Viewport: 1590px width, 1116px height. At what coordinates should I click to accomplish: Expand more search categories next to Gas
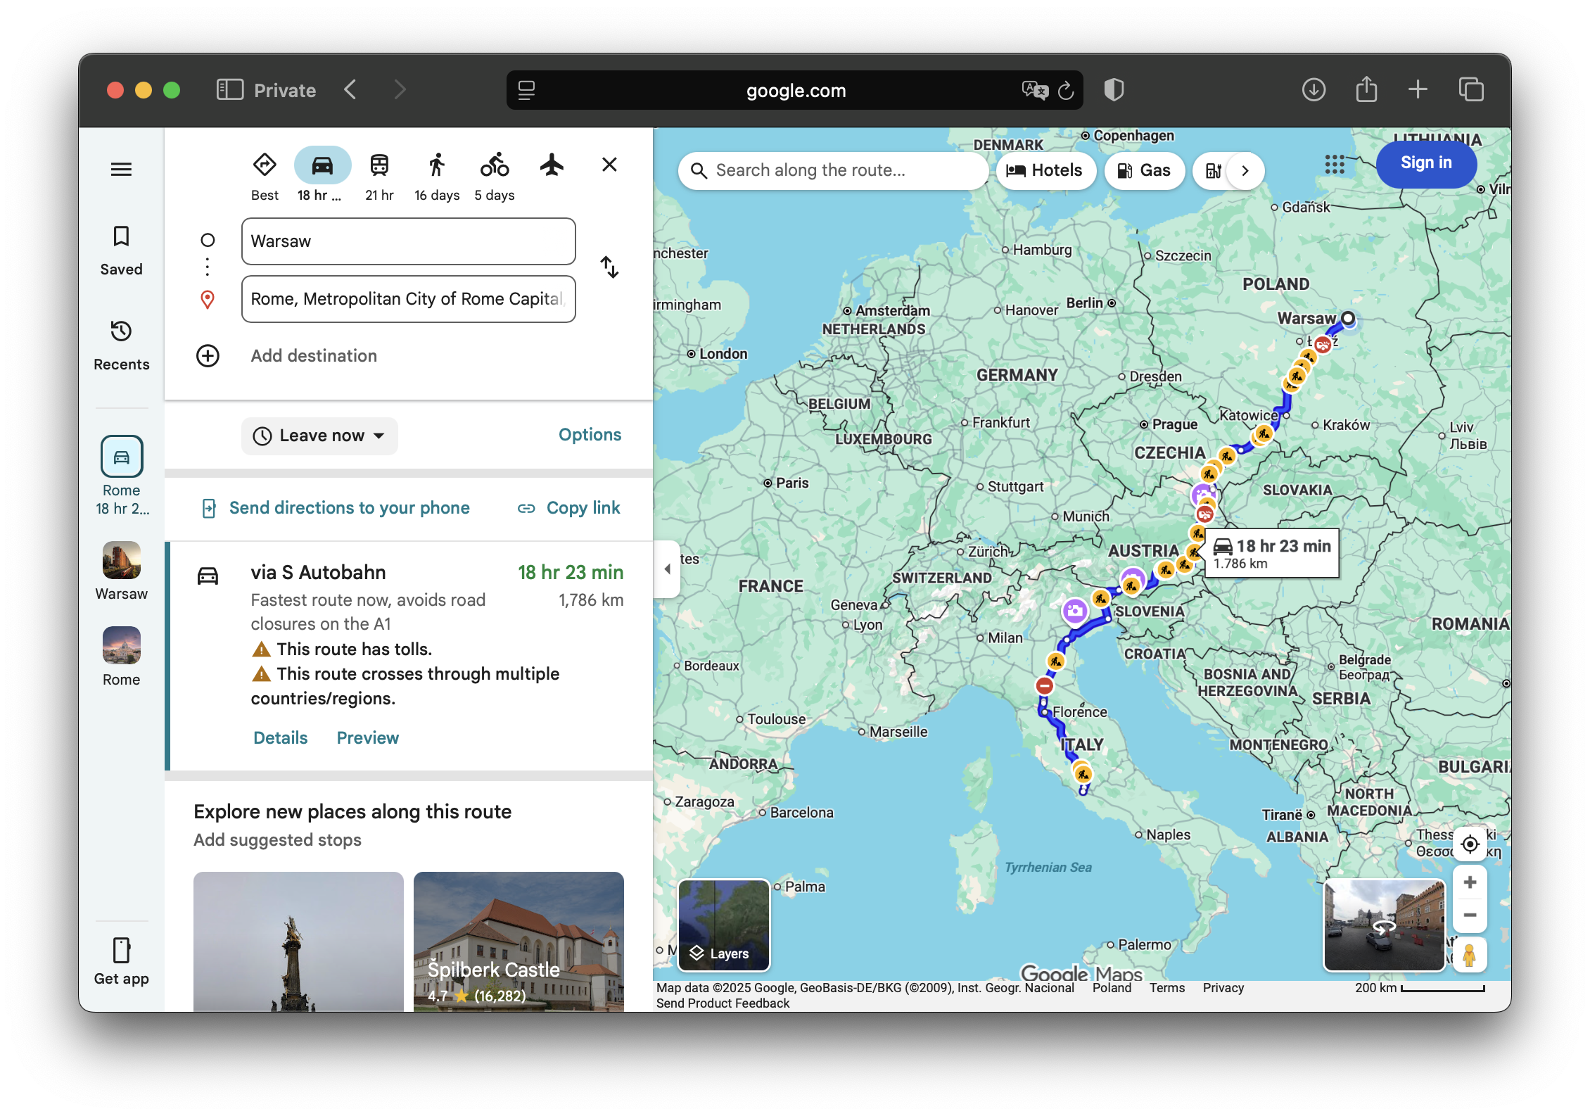[1245, 170]
